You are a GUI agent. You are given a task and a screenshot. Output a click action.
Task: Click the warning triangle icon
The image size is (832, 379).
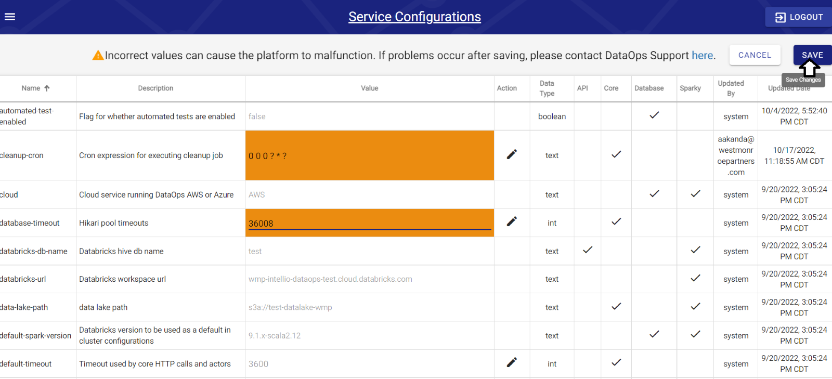pos(98,55)
